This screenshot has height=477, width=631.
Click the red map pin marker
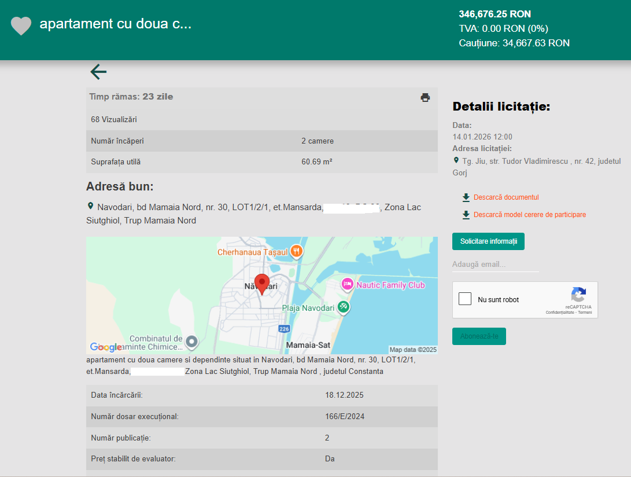262,284
